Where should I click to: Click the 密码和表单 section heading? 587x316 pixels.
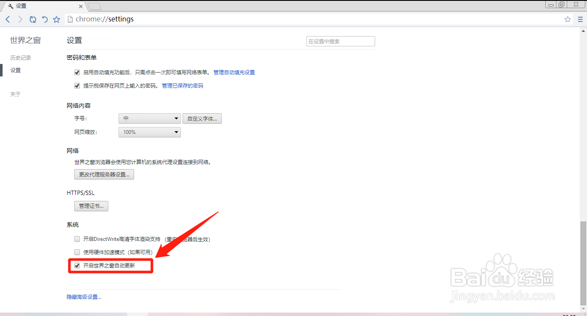point(82,58)
